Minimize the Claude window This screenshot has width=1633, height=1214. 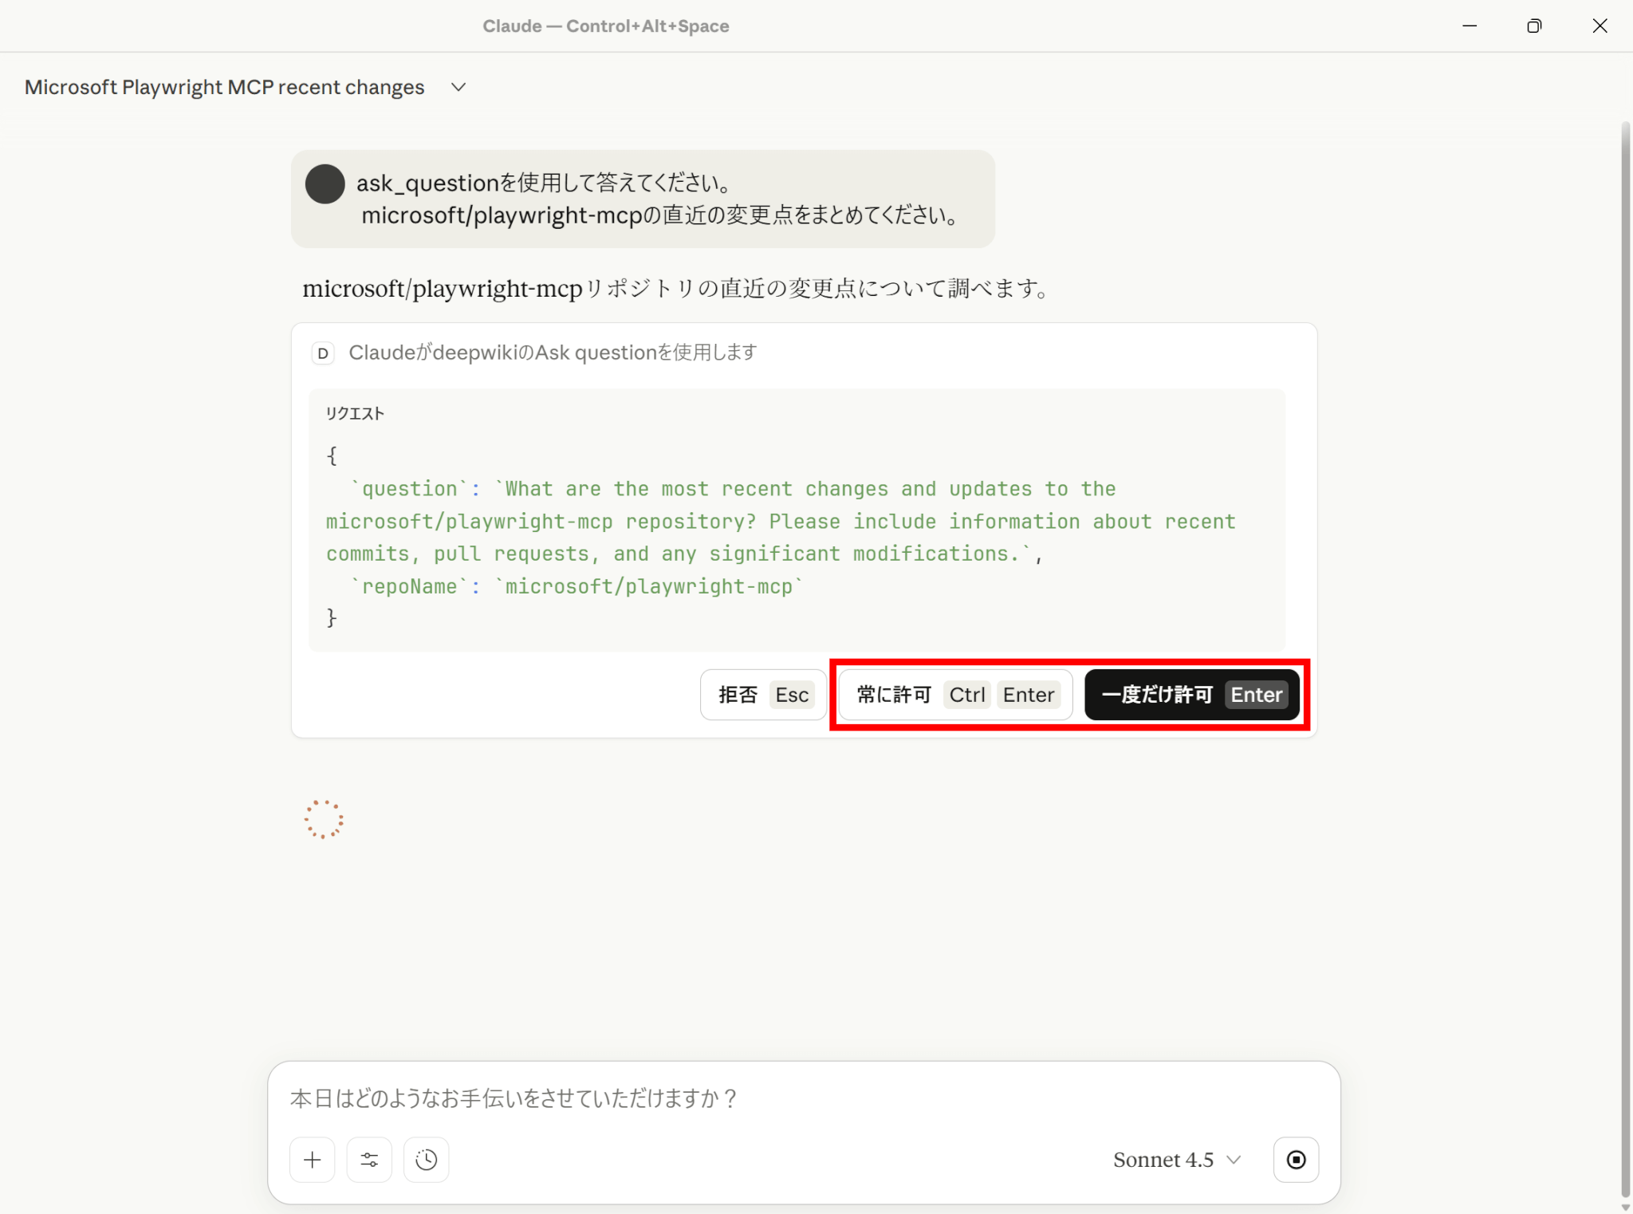(1470, 26)
